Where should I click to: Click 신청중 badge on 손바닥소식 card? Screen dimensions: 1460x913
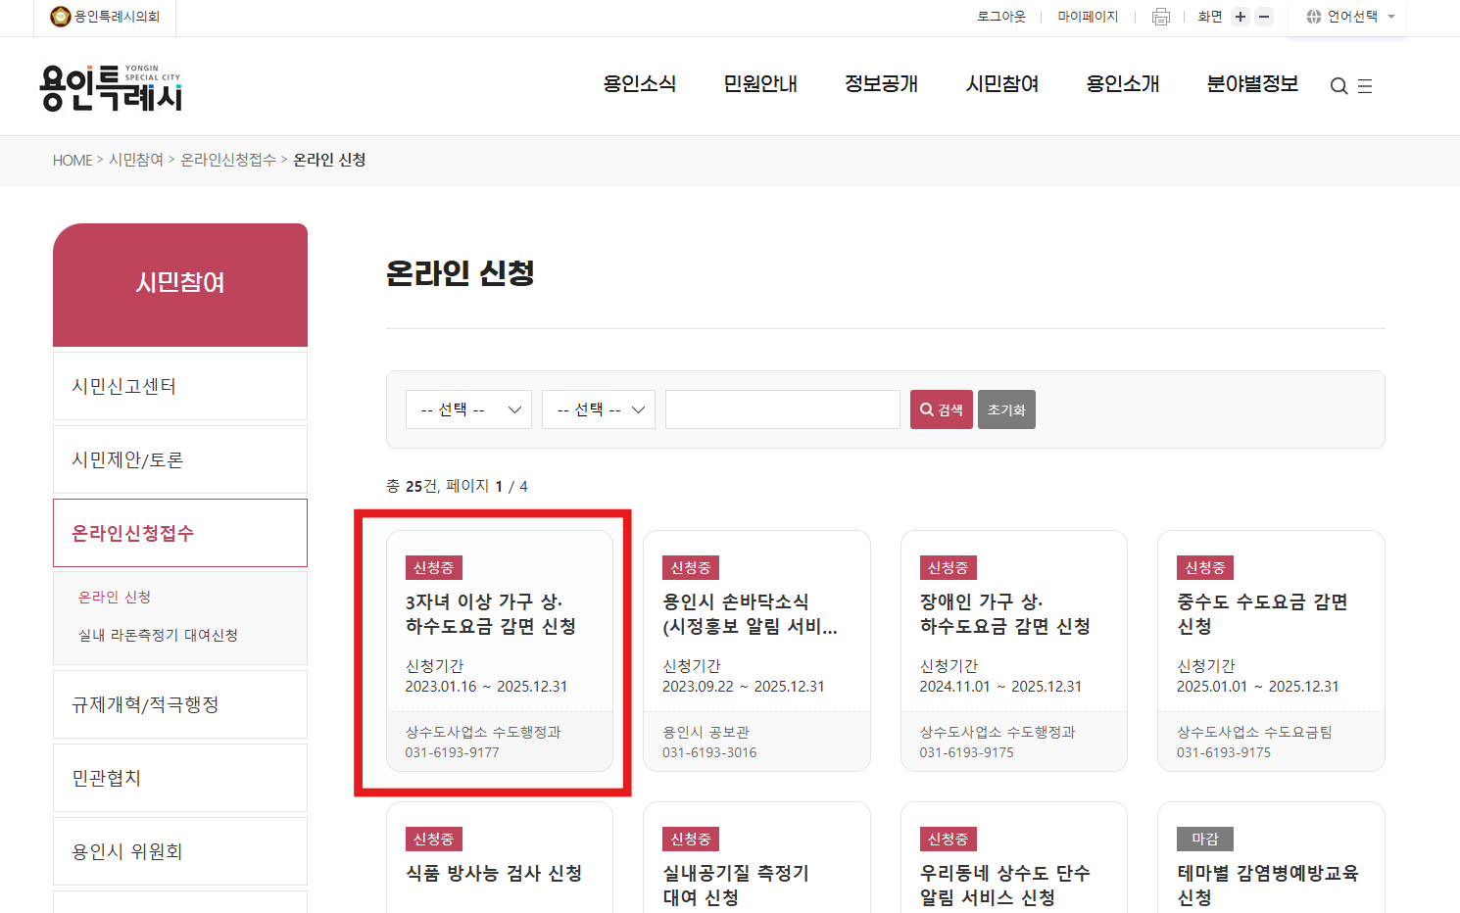[691, 568]
